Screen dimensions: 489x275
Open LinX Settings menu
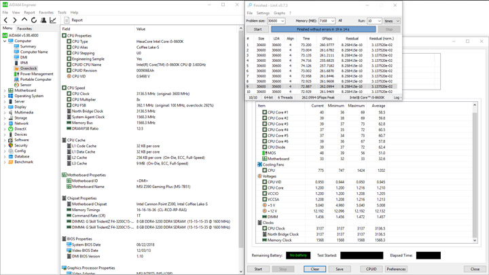(263, 13)
